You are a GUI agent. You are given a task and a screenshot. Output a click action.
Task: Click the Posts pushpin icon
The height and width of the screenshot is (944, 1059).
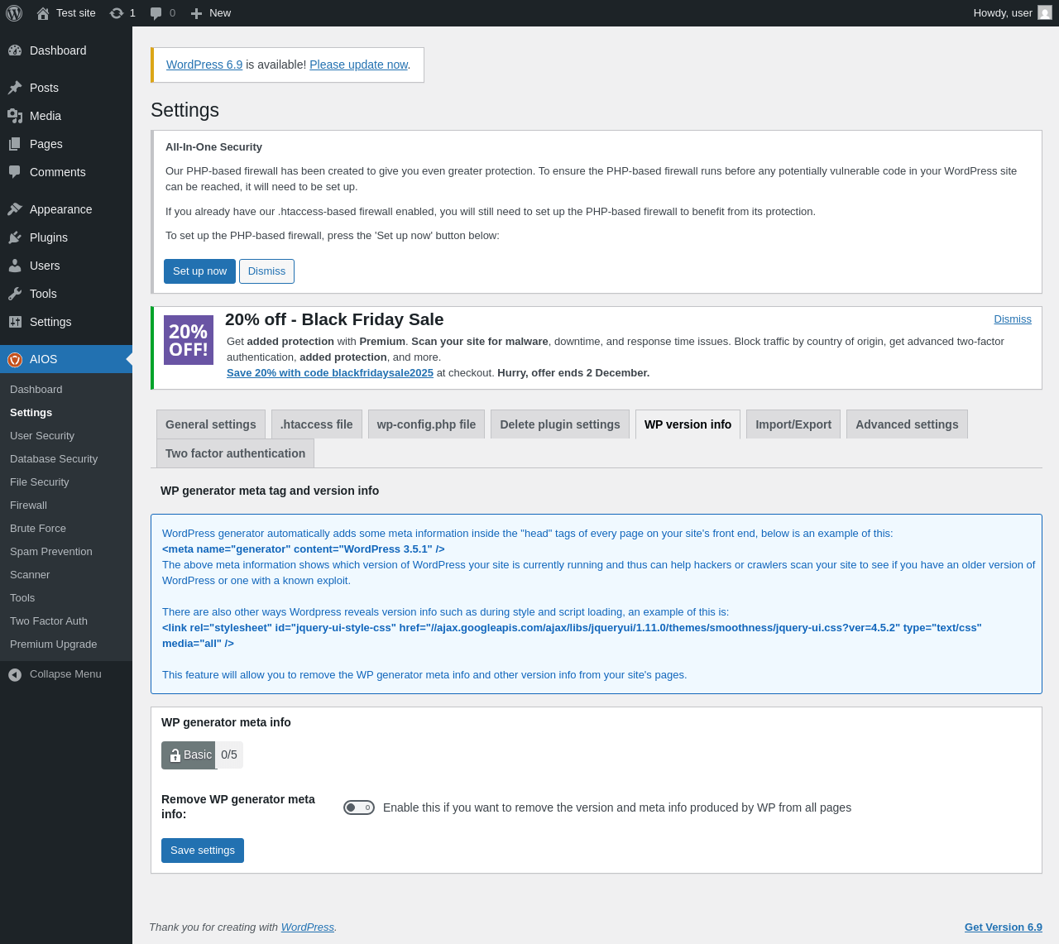point(15,88)
